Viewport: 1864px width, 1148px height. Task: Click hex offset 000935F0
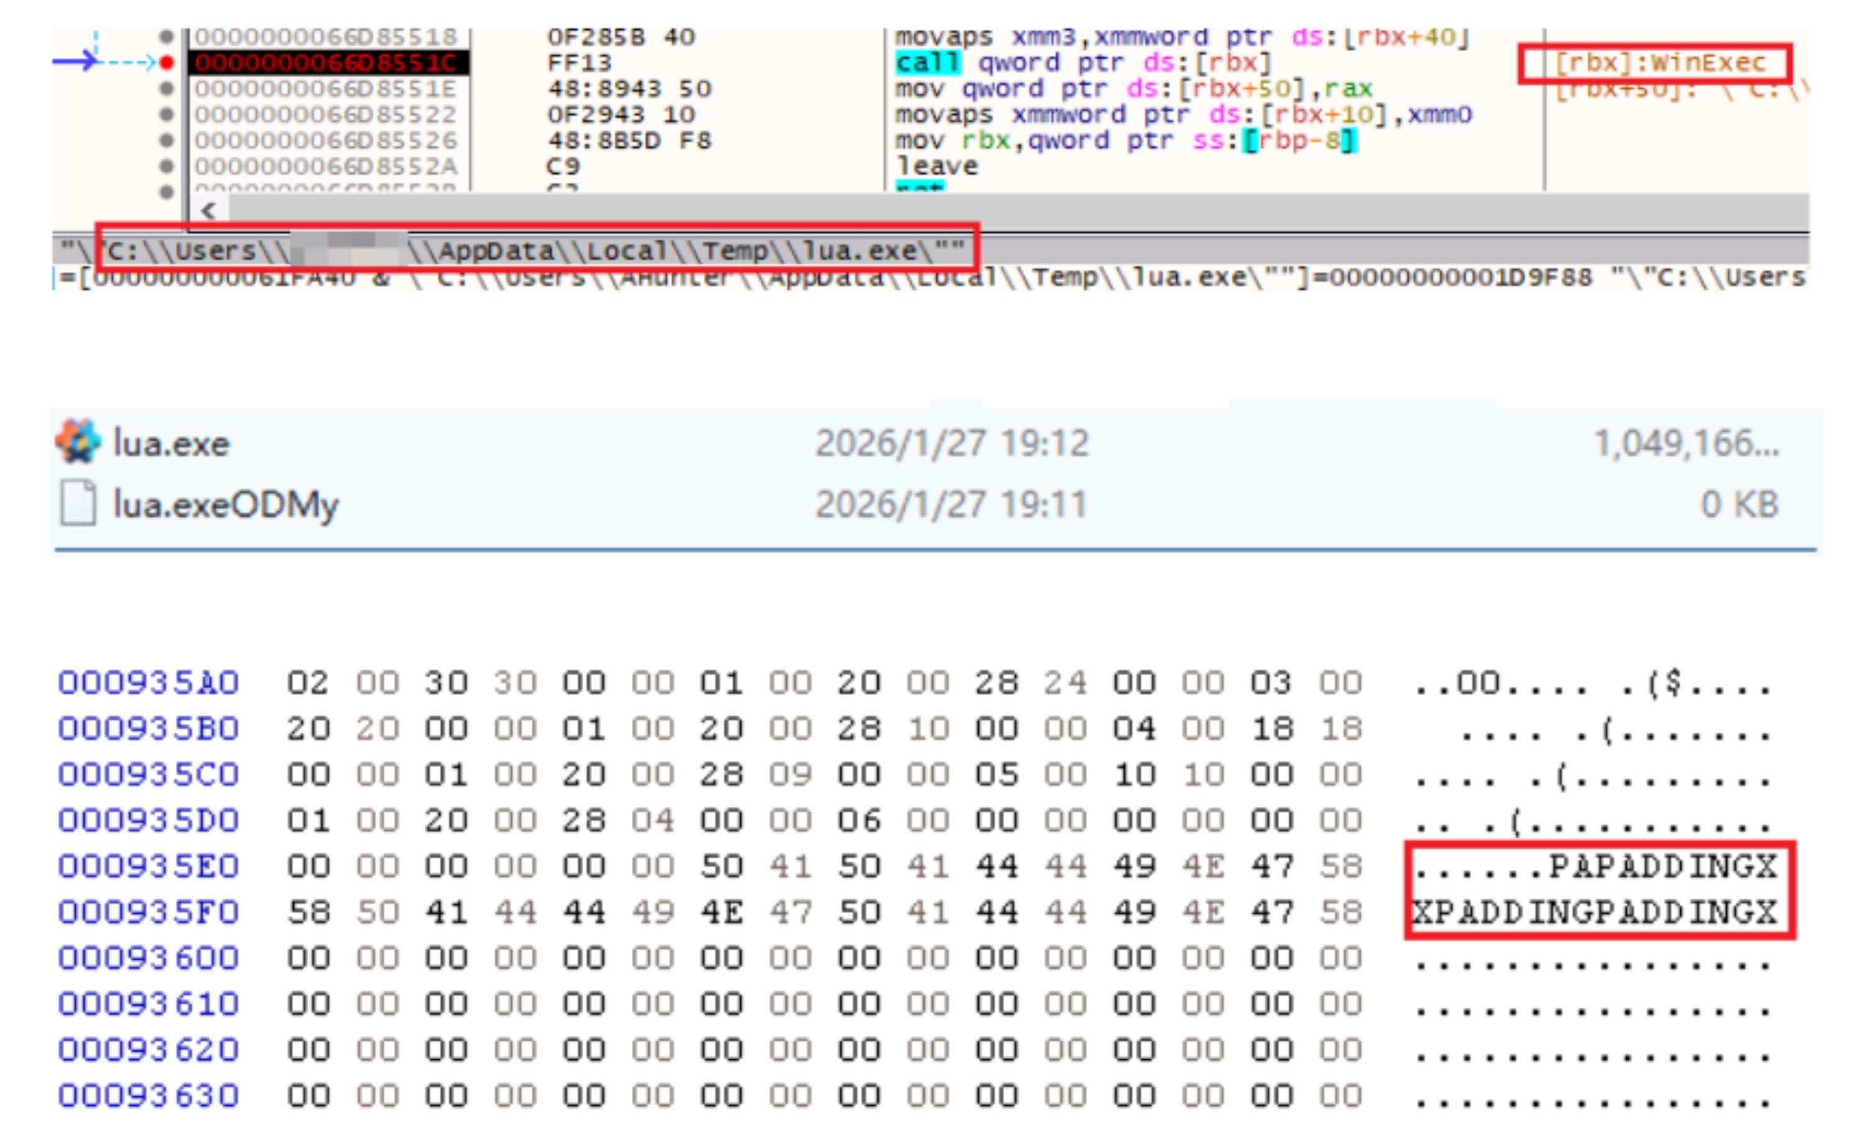[149, 913]
